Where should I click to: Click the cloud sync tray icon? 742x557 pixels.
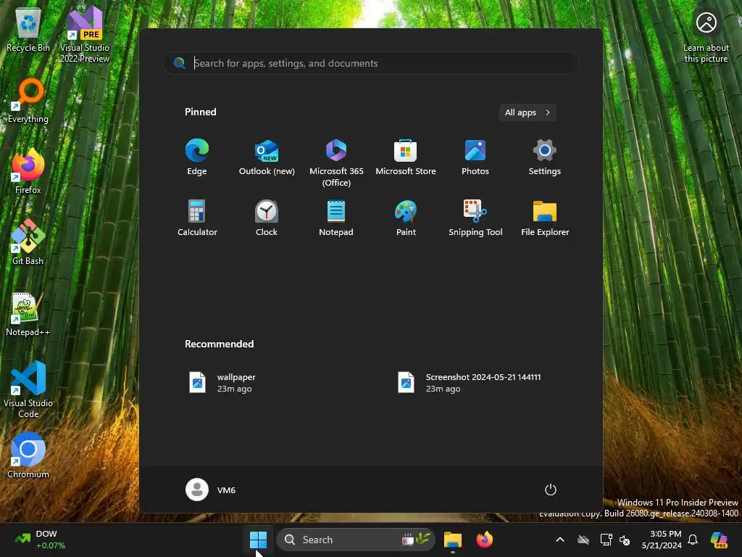click(x=583, y=540)
